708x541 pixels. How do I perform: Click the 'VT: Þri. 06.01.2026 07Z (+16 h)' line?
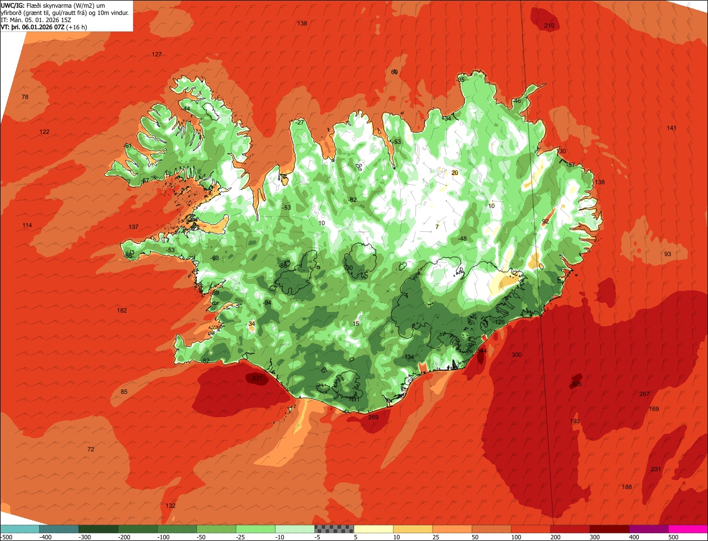[x=44, y=27]
